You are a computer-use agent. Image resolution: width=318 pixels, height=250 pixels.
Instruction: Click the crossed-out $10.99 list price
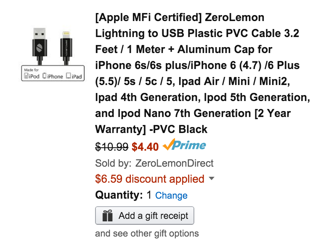point(112,147)
